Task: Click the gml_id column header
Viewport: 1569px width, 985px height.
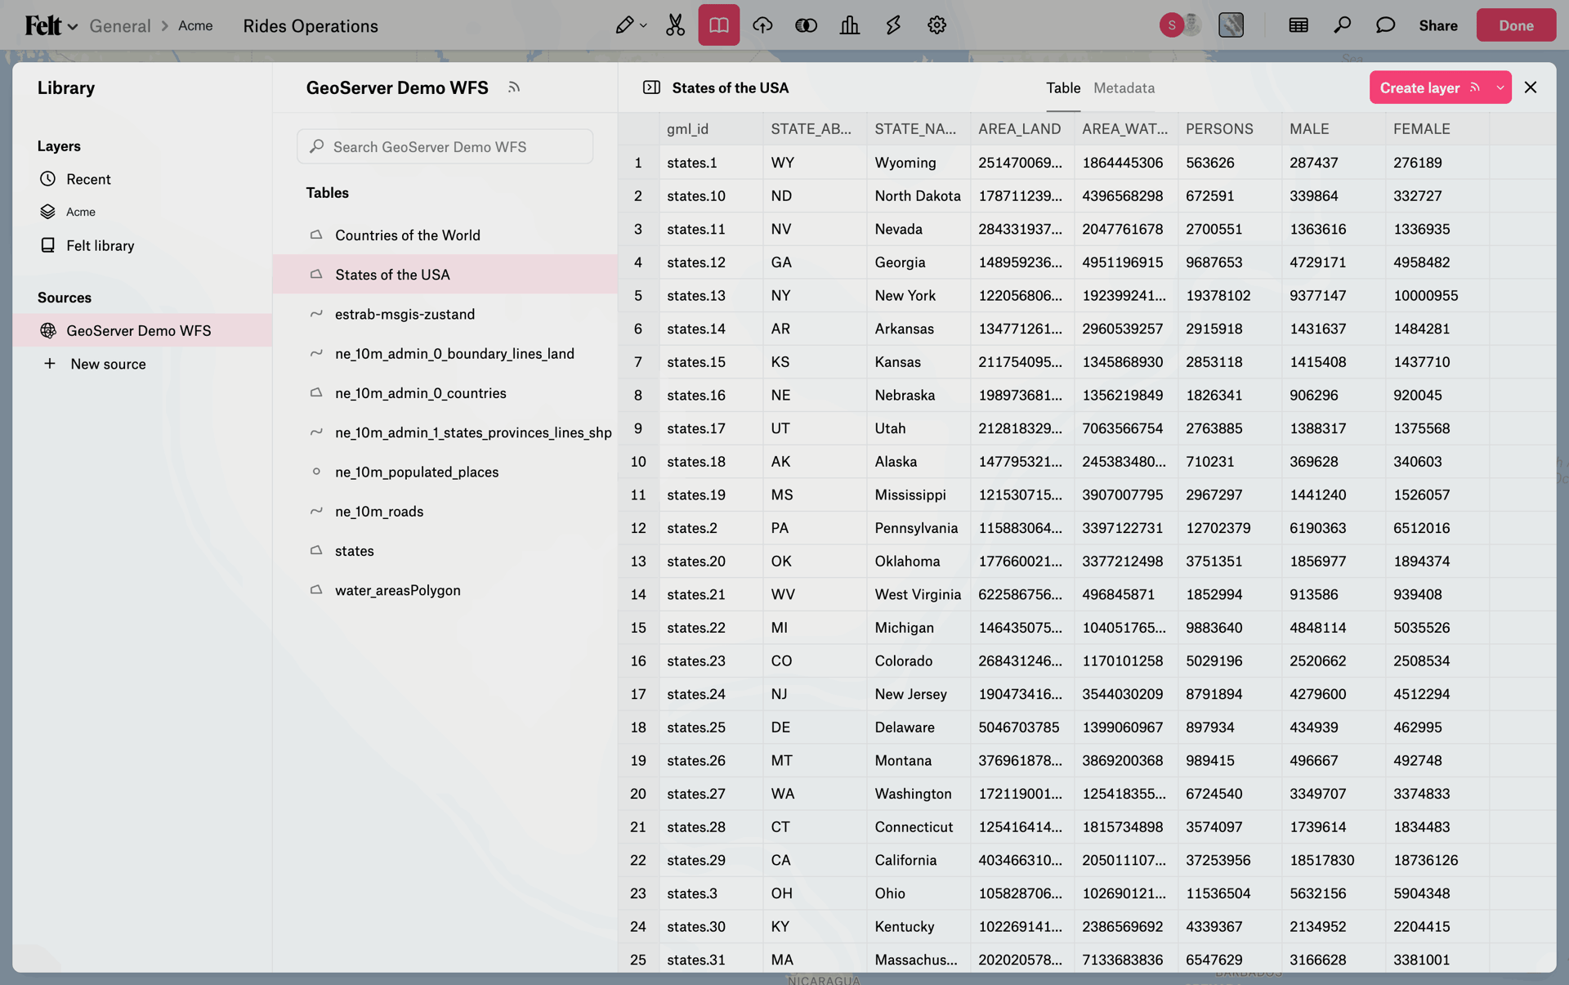Action: tap(711, 129)
